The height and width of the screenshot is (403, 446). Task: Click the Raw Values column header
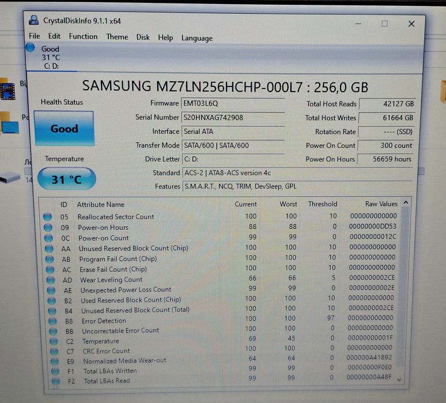tap(381, 204)
